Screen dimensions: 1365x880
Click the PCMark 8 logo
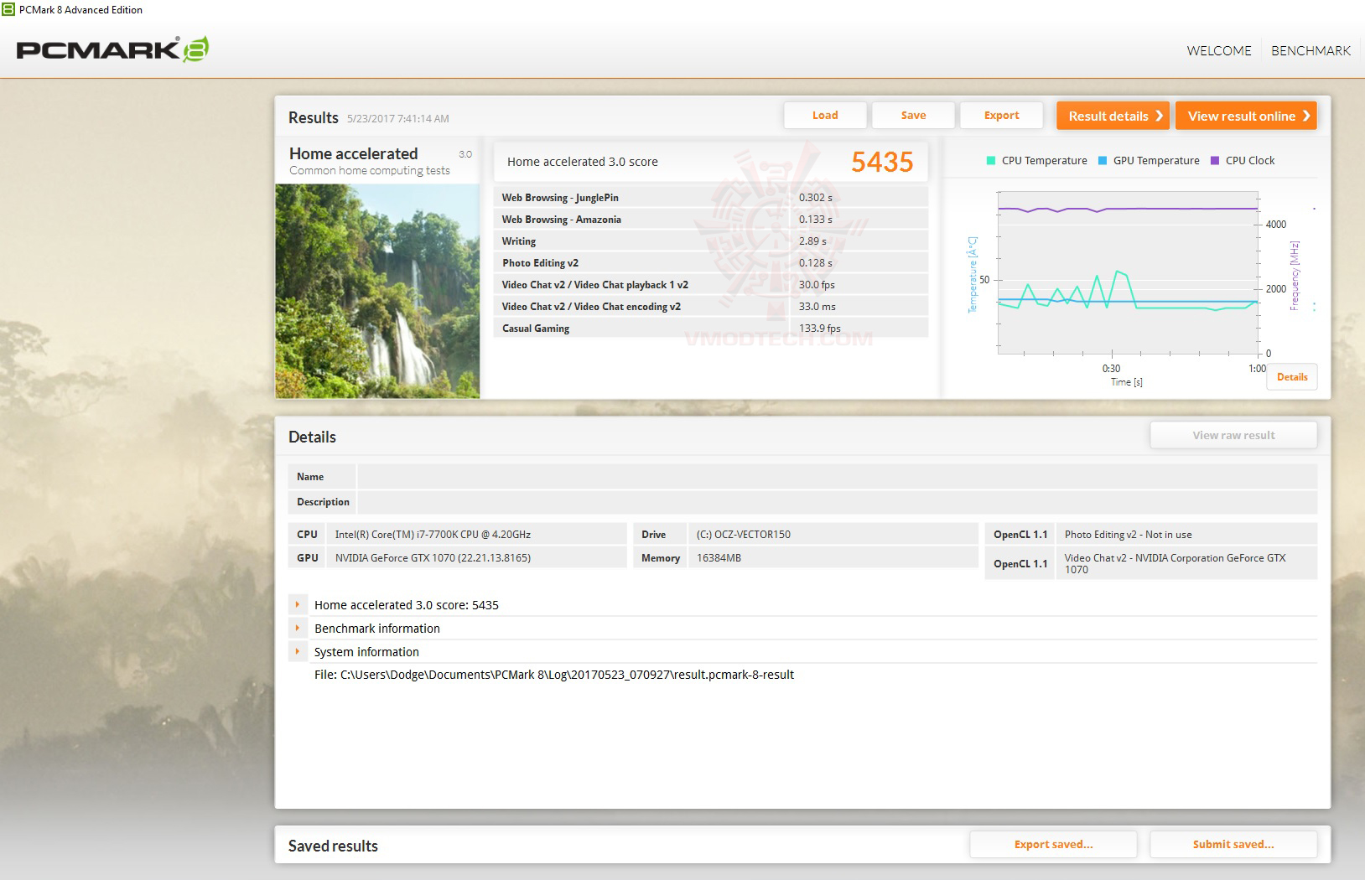(112, 49)
